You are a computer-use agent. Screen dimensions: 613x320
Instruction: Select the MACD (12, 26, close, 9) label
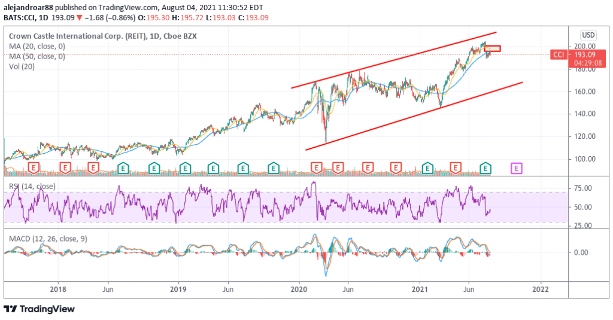point(48,238)
